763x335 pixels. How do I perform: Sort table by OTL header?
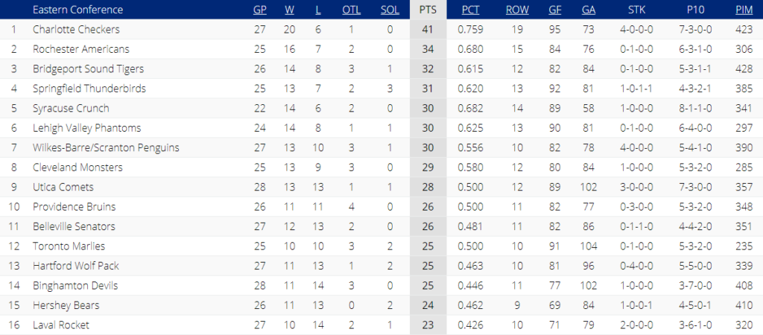point(352,10)
